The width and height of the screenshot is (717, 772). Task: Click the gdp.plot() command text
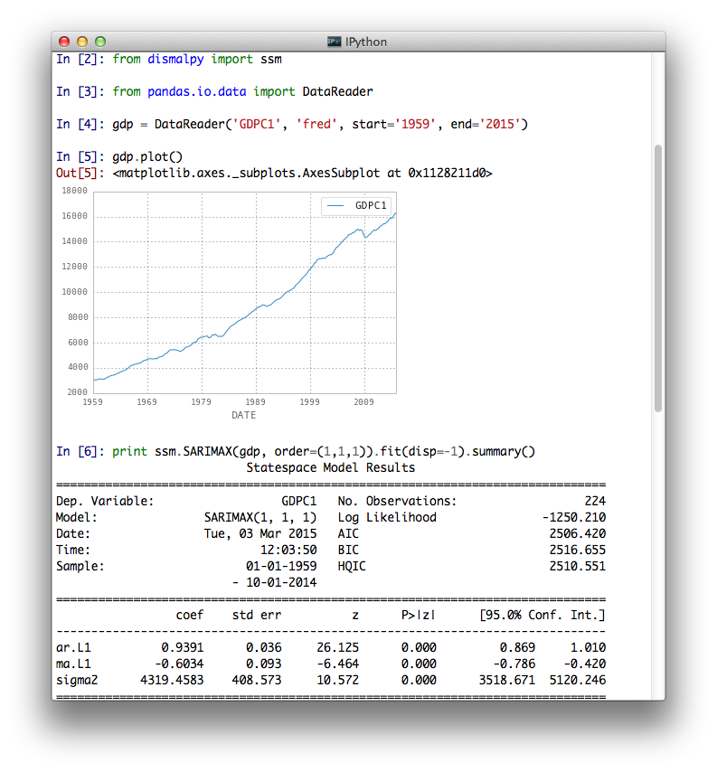[x=147, y=157]
